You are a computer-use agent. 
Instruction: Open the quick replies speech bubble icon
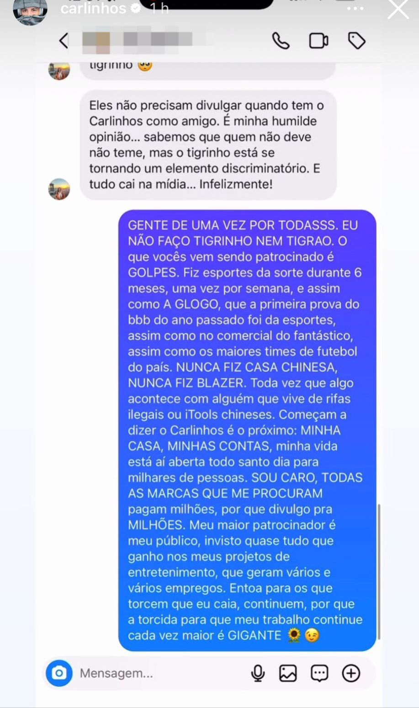pos(319,673)
